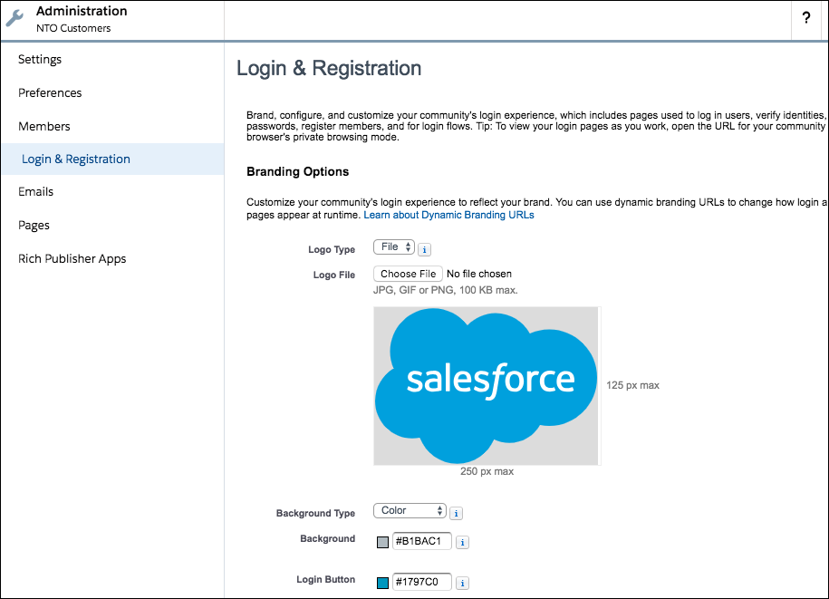Open the Logo Type File dropdown
The width and height of the screenshot is (829, 599).
(x=394, y=246)
